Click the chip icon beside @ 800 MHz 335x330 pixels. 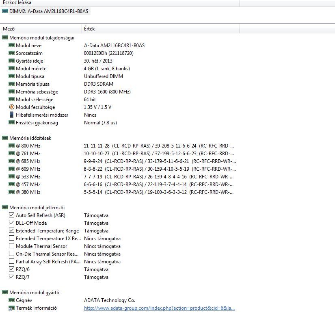pos(11,145)
